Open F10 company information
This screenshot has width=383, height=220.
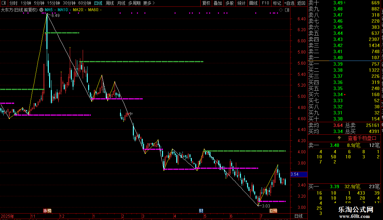[x=265, y=3]
